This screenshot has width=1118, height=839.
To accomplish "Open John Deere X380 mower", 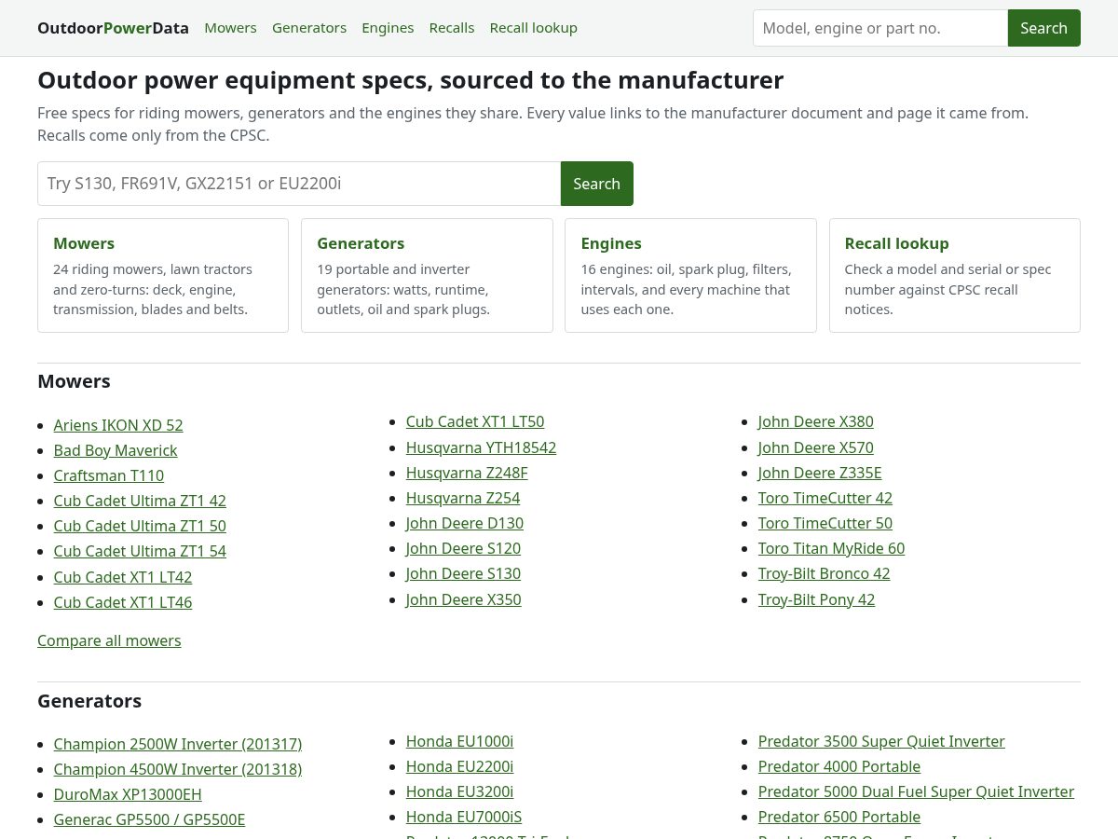I will pos(816,421).
